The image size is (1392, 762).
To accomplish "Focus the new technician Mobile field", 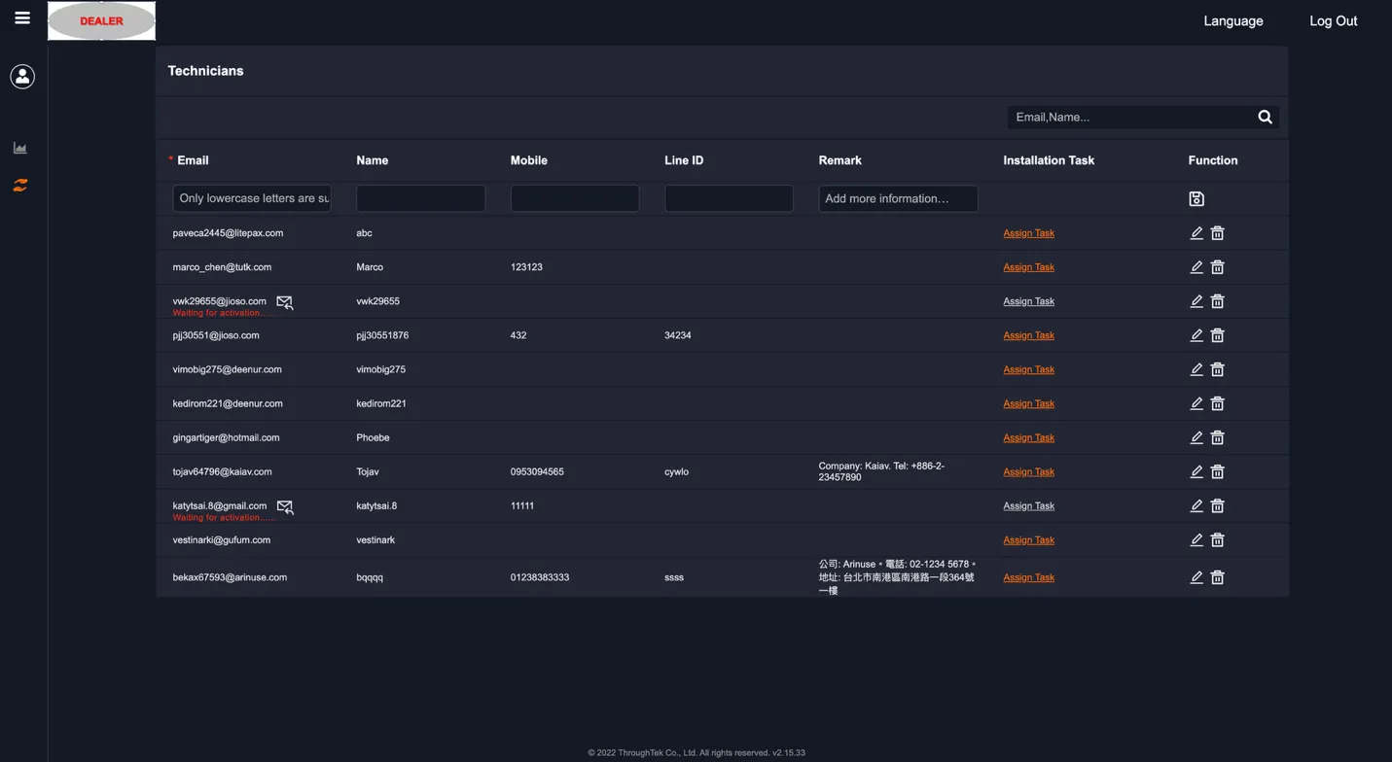I will (574, 198).
